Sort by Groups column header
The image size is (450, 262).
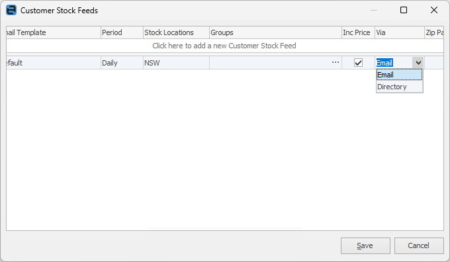tap(275, 32)
